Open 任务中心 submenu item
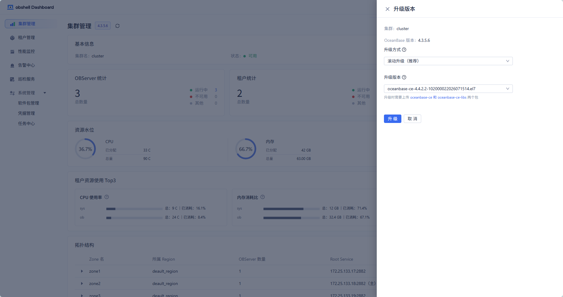The width and height of the screenshot is (563, 297). (x=26, y=124)
